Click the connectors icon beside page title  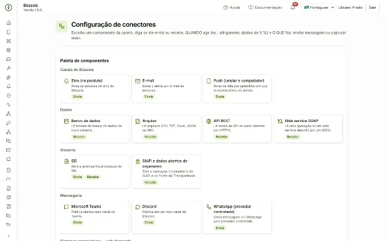coord(62,26)
